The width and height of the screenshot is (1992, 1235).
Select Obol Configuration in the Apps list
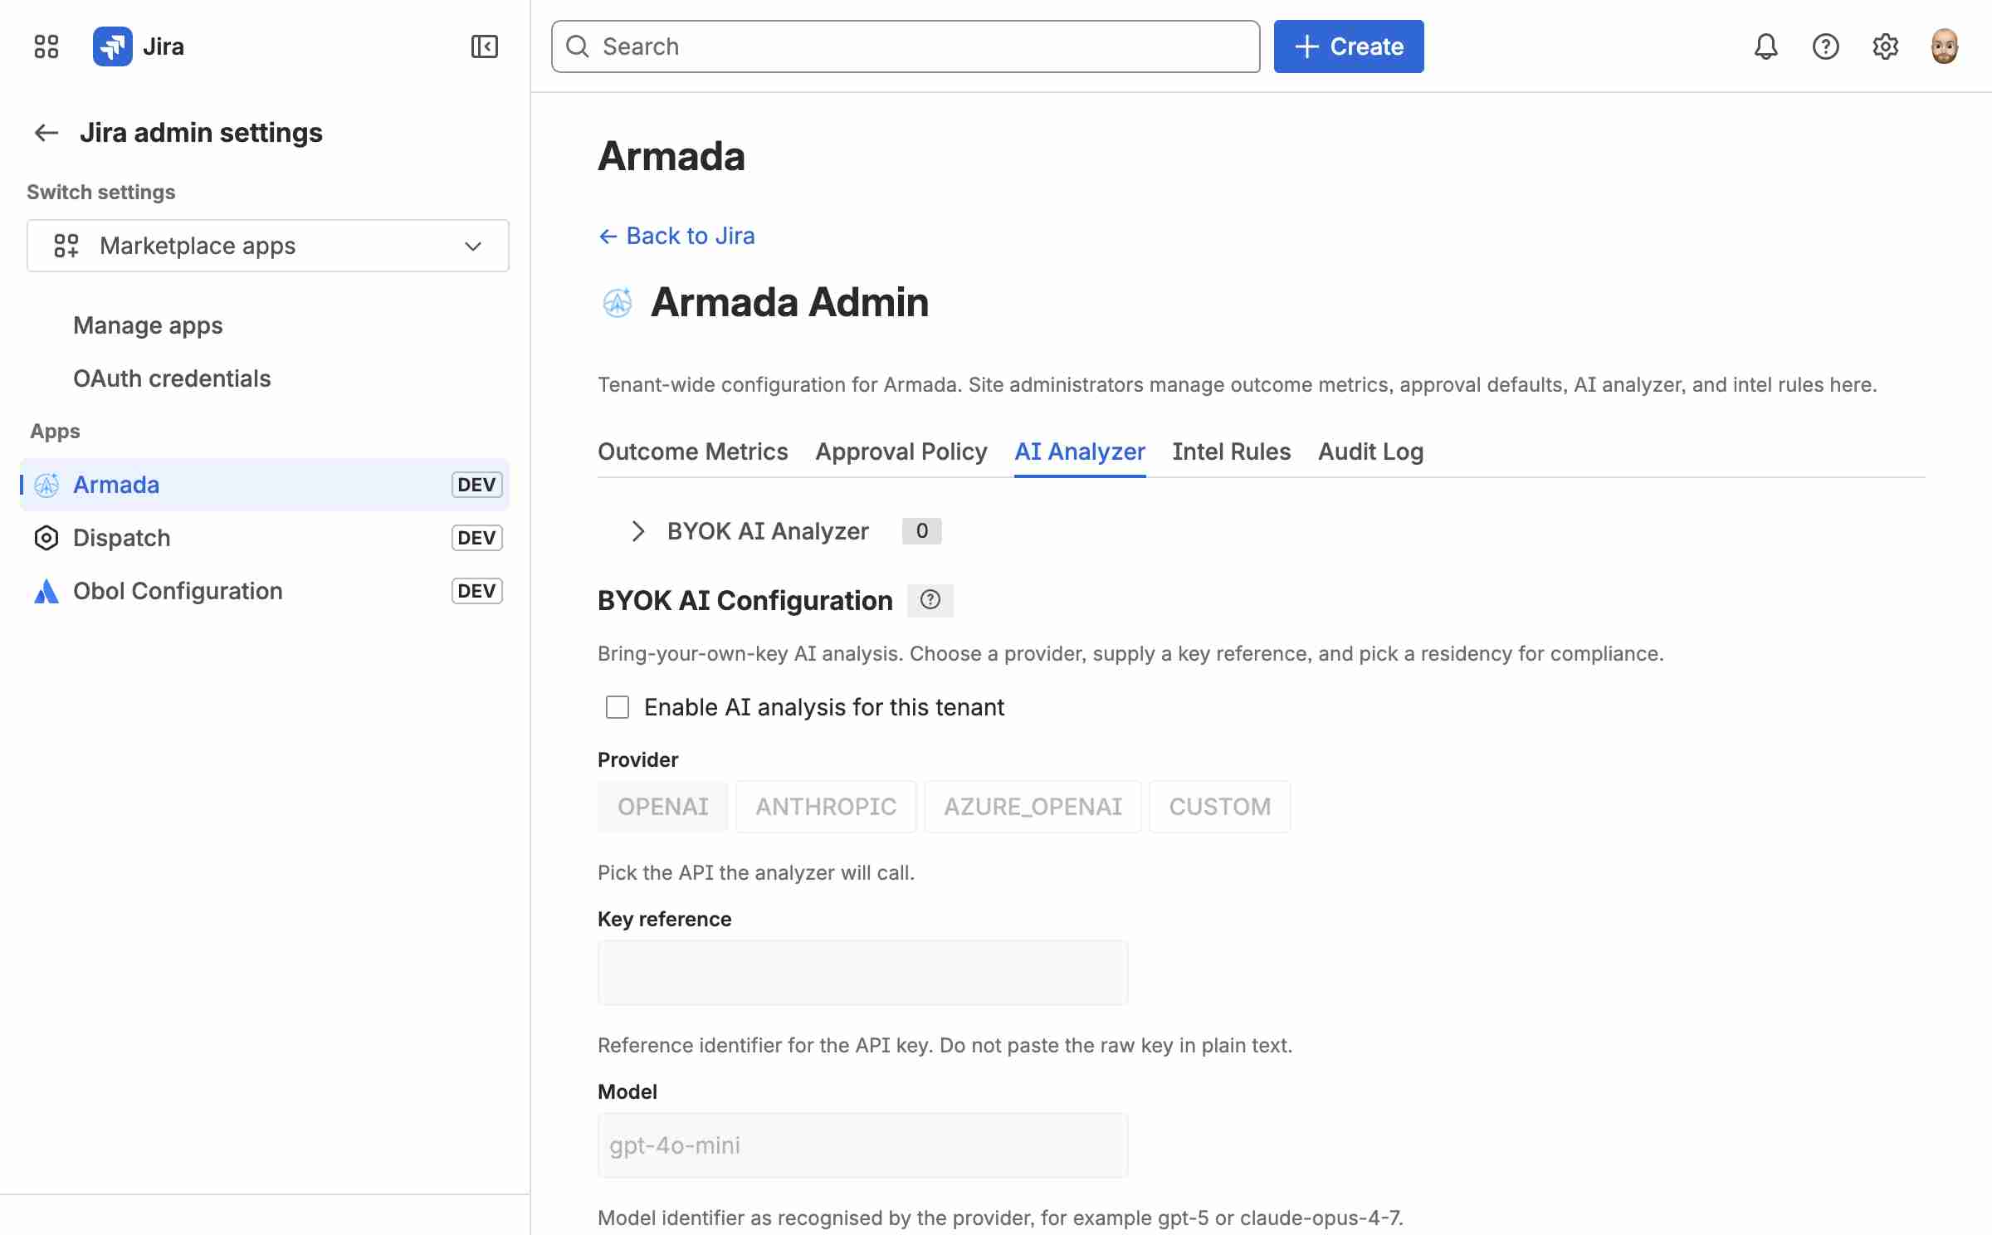265,591
